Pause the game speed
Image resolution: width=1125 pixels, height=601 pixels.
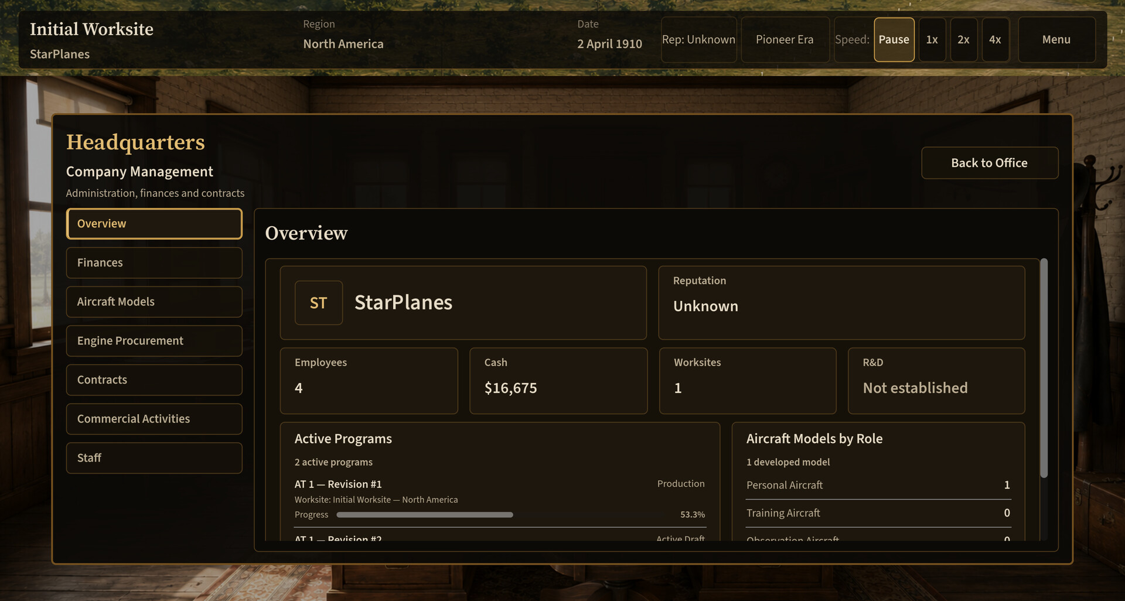(x=894, y=39)
